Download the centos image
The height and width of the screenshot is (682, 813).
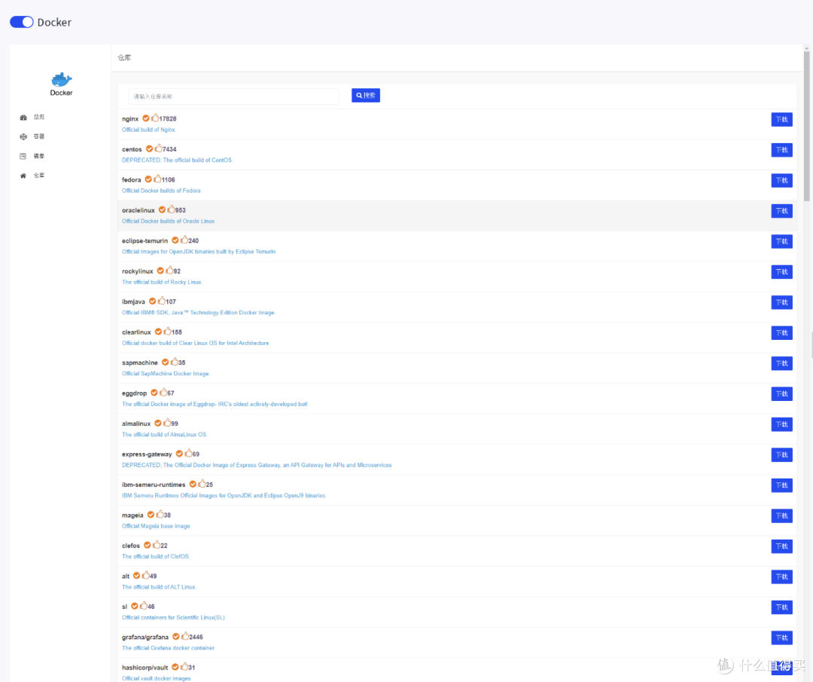[781, 150]
